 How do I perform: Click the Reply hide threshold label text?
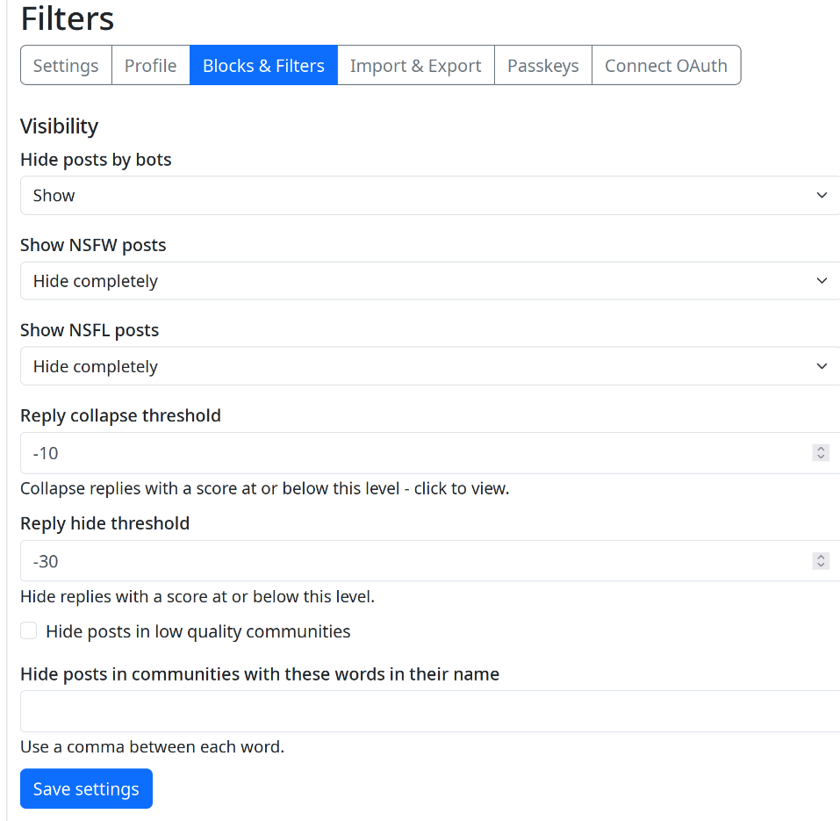104,523
